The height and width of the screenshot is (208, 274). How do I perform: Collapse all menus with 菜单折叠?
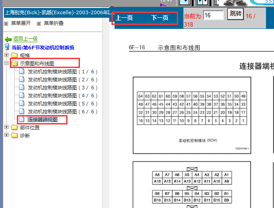click(x=54, y=23)
